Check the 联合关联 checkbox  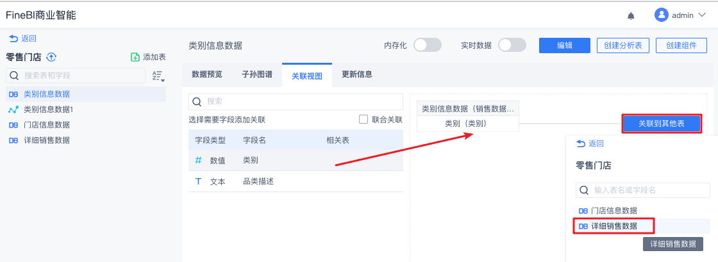[363, 119]
